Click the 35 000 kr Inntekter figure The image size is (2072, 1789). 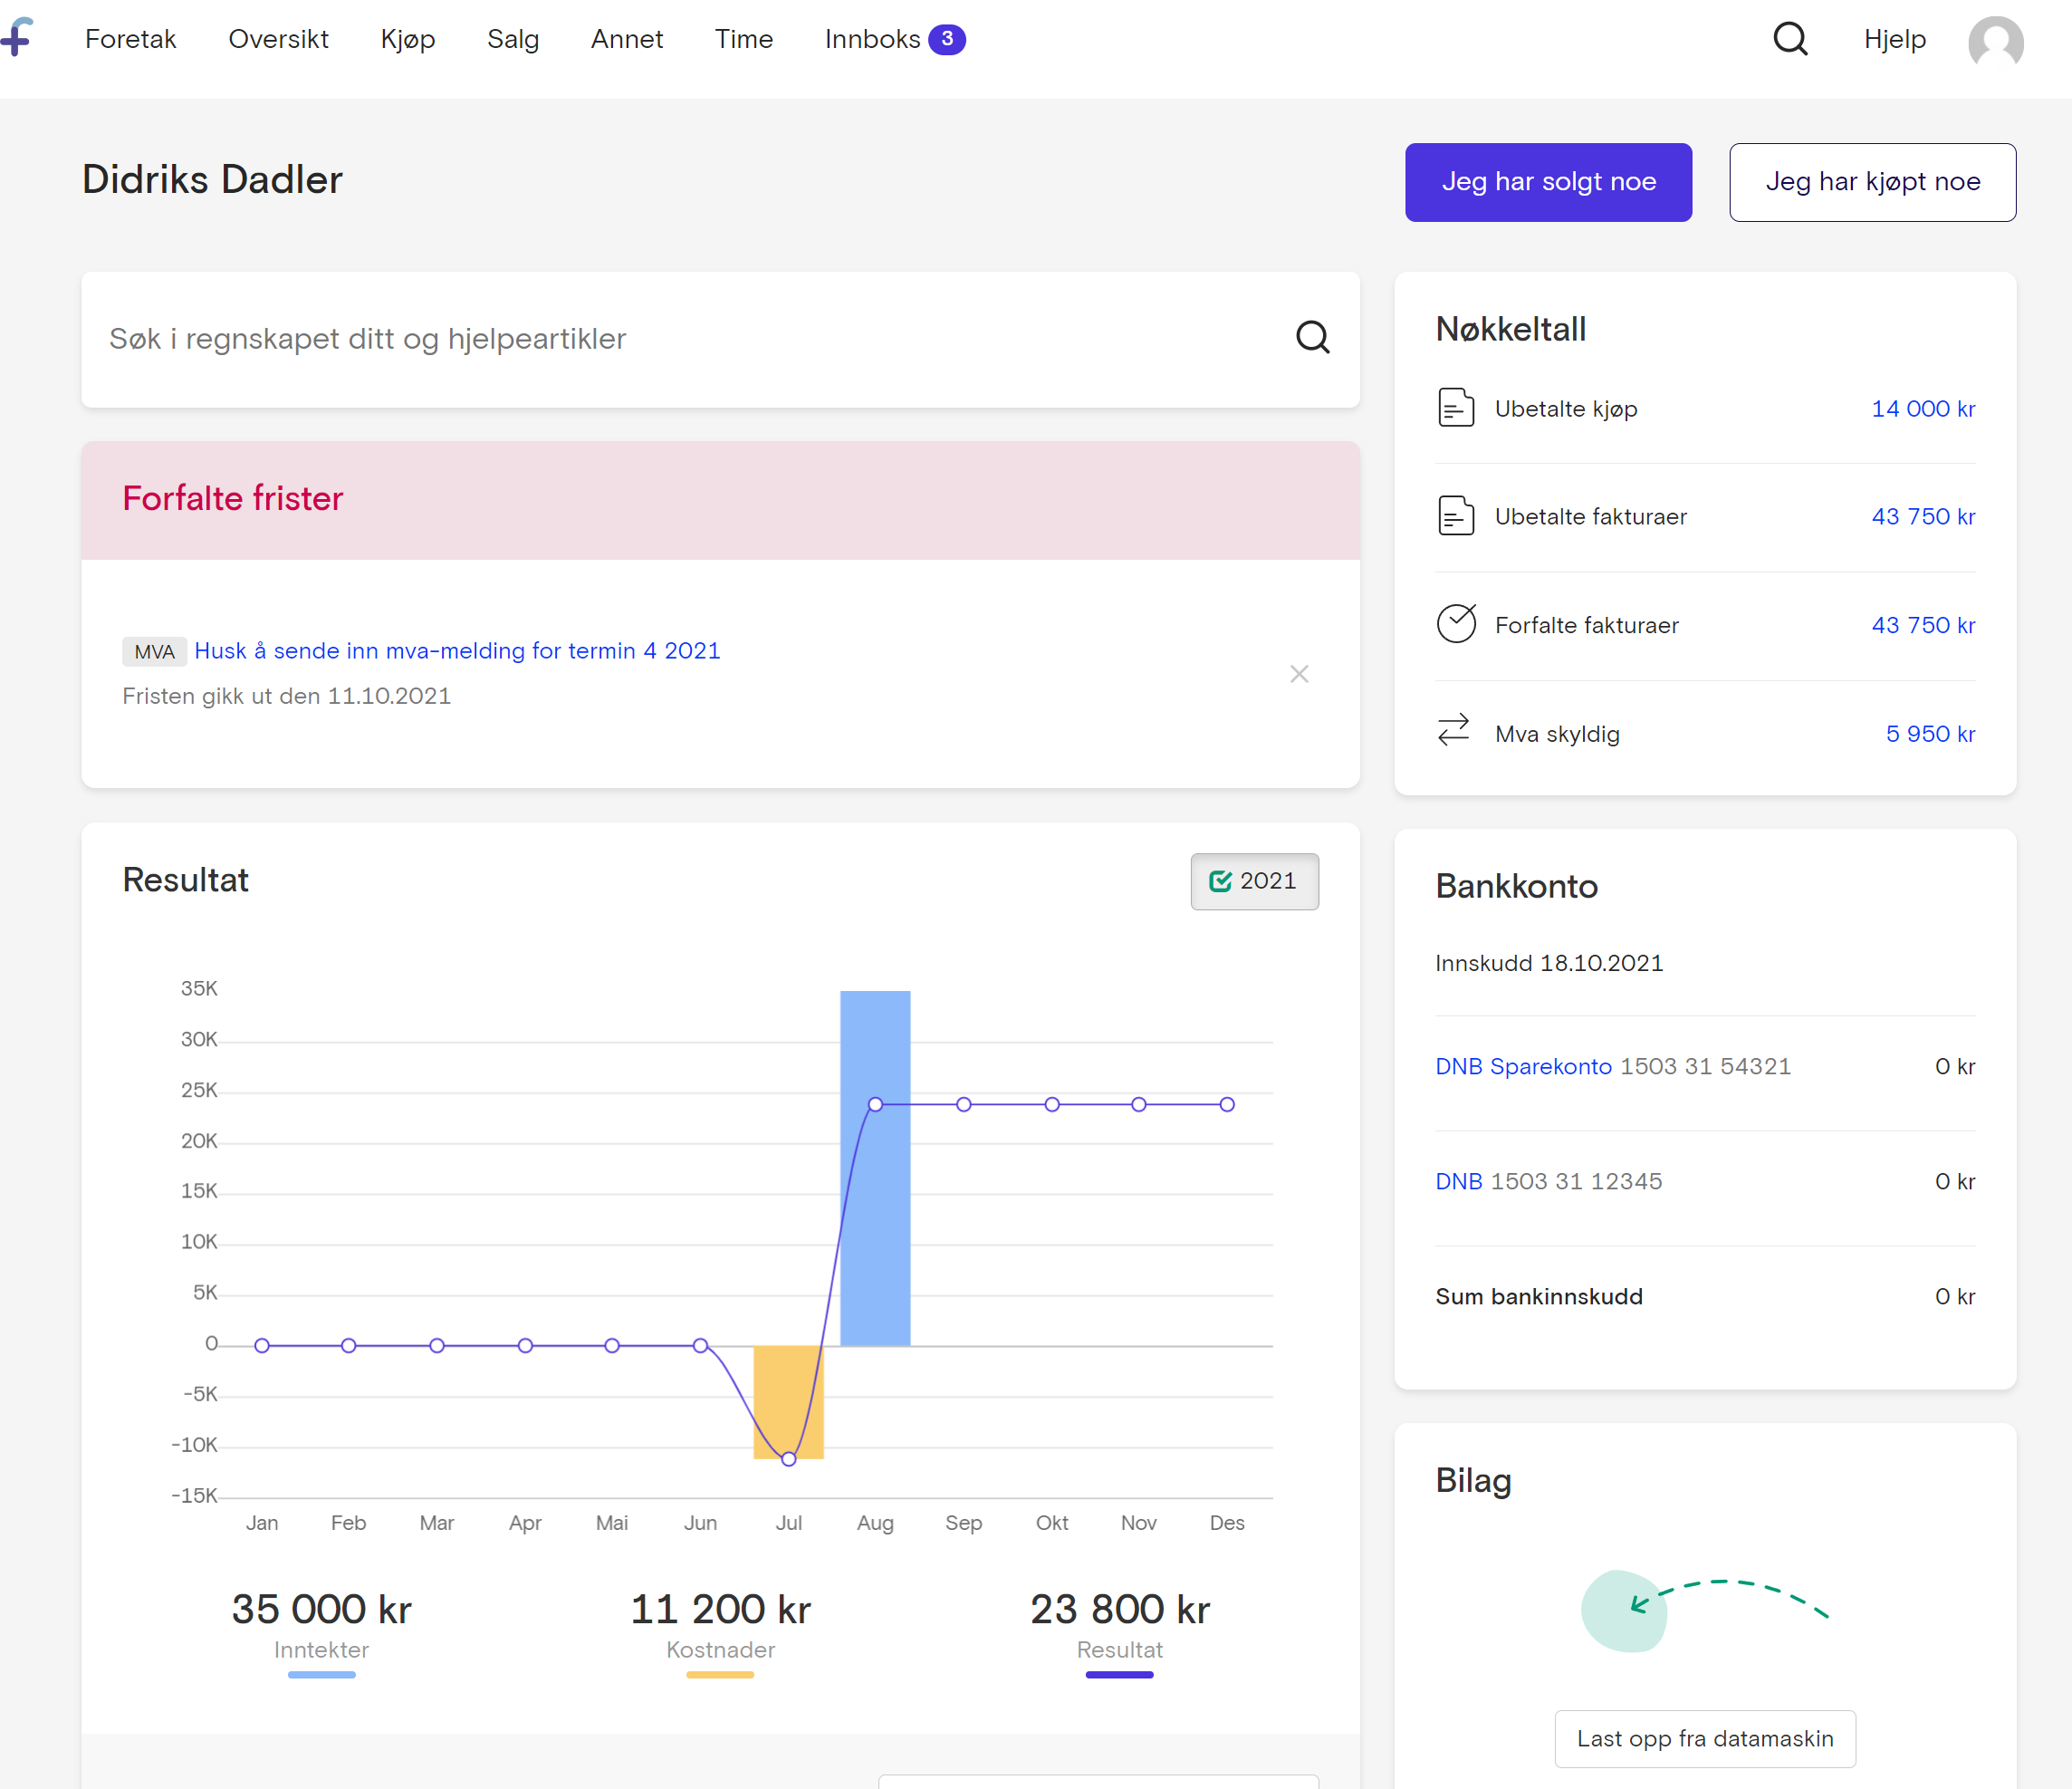point(321,1609)
